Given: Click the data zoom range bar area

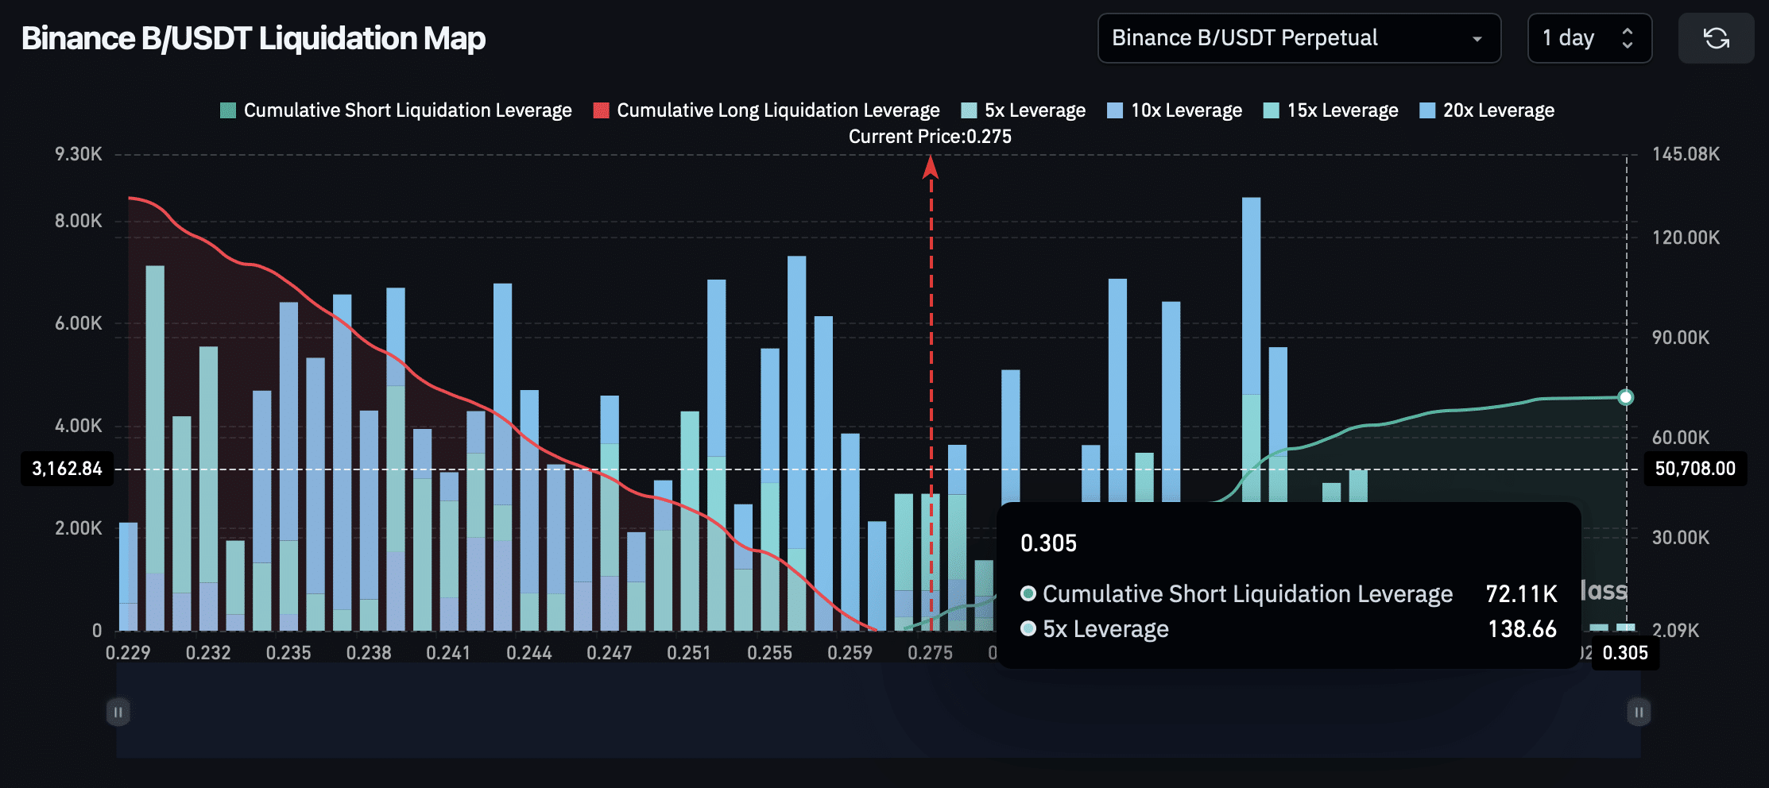Looking at the screenshot, I should click(x=878, y=711).
